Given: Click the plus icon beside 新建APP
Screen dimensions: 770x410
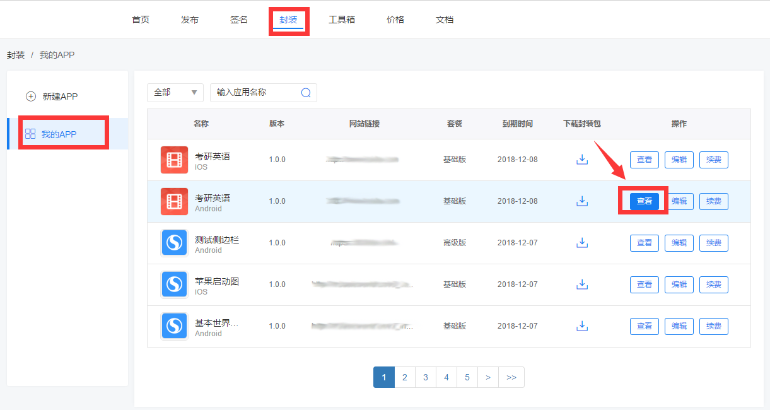Looking at the screenshot, I should click(30, 97).
